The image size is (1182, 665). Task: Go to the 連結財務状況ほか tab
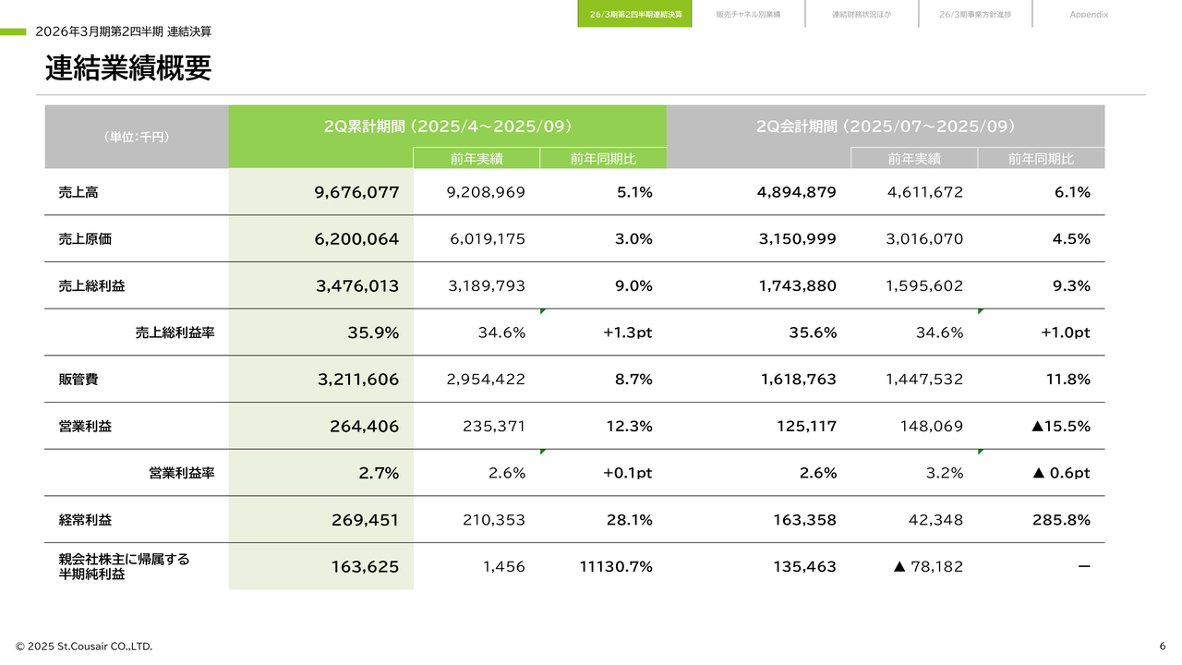tap(862, 14)
